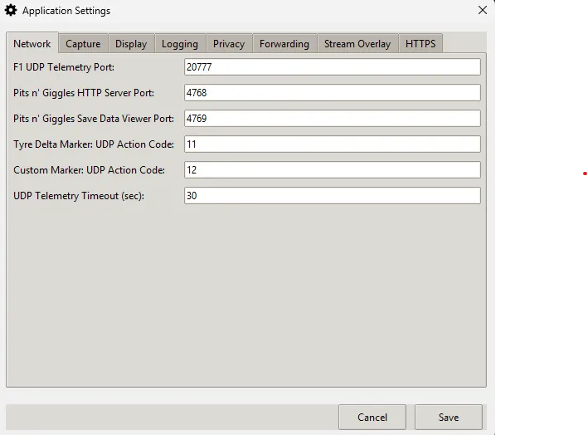Click the Application Settings window title
This screenshot has height=435, width=588.
pos(66,11)
